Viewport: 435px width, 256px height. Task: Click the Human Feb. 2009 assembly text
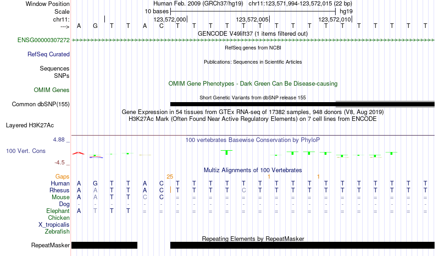(x=198, y=4)
